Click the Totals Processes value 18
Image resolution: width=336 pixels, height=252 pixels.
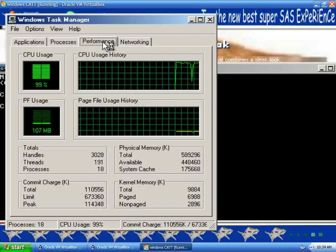100,169
